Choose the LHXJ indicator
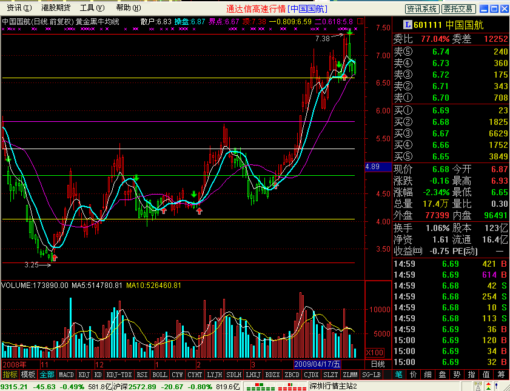This screenshot has width=510, height=391. click(253, 375)
